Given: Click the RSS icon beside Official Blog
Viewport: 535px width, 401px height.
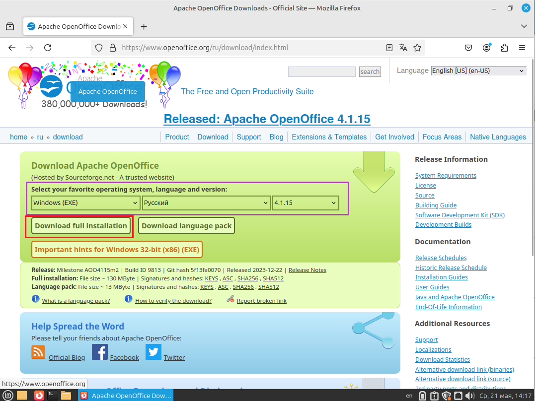Looking at the screenshot, I should tap(38, 352).
